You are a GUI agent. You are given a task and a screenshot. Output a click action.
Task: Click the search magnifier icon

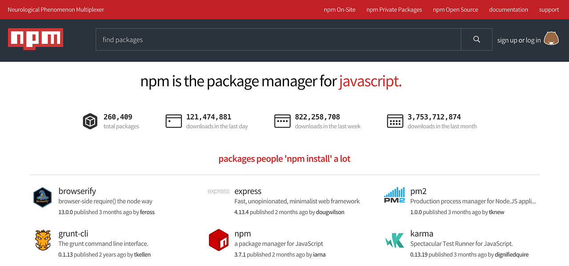(476, 39)
